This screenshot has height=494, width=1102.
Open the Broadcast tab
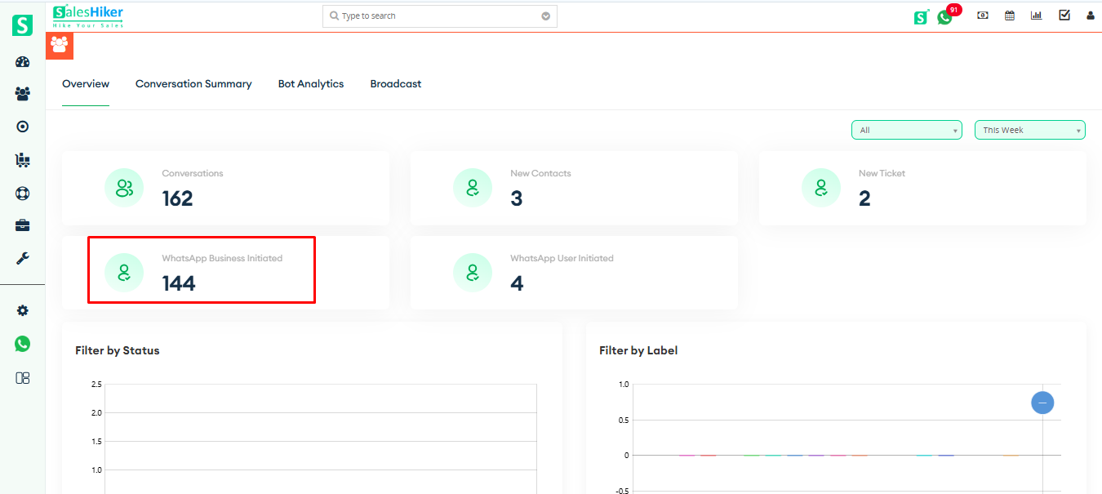coord(395,83)
